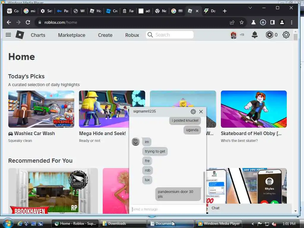Close the active Roblox tab
The image size is (304, 228).
click(197, 11)
